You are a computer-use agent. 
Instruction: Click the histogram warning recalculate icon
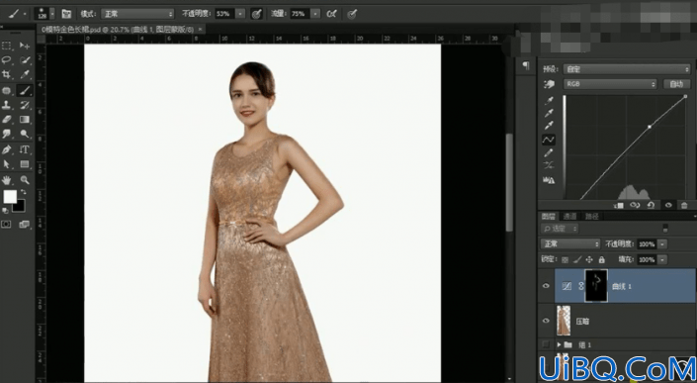(x=549, y=180)
